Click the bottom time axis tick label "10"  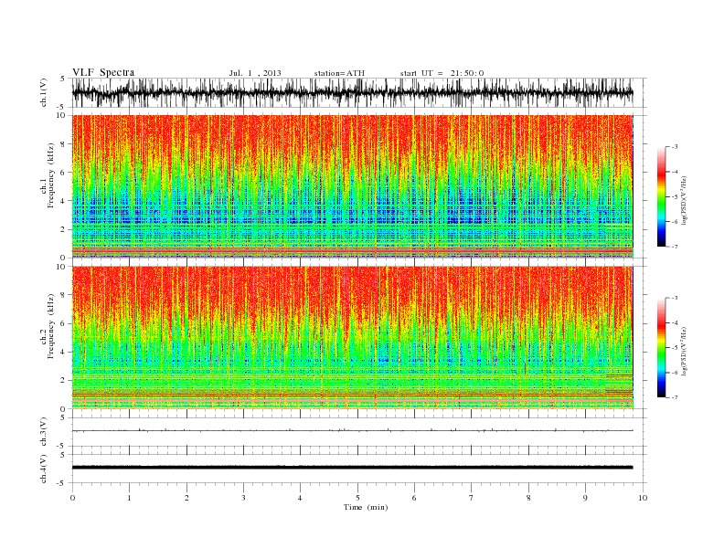tap(643, 498)
